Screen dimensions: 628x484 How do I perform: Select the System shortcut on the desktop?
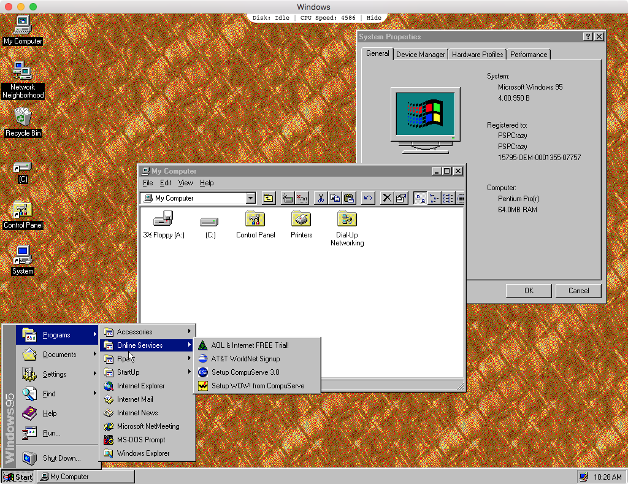[x=23, y=261]
